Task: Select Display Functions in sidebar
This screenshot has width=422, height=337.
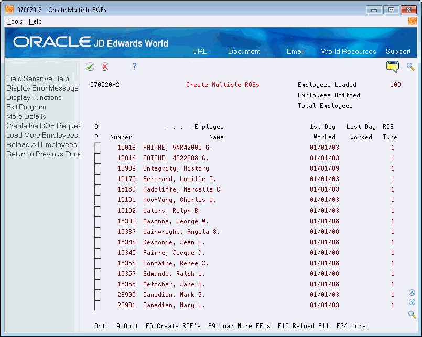Action: pyautogui.click(x=34, y=97)
